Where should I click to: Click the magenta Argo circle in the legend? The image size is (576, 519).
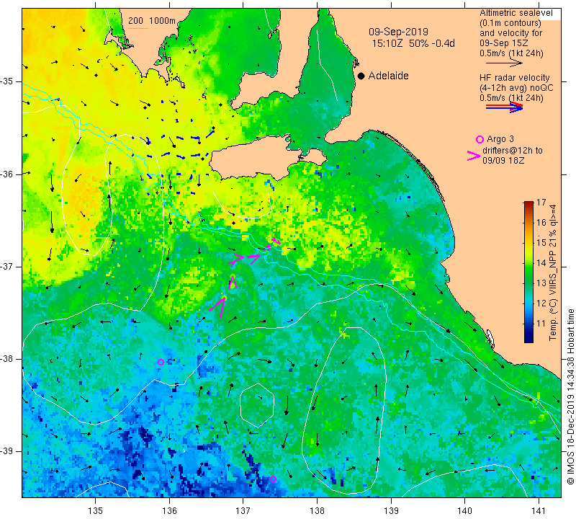coord(480,139)
